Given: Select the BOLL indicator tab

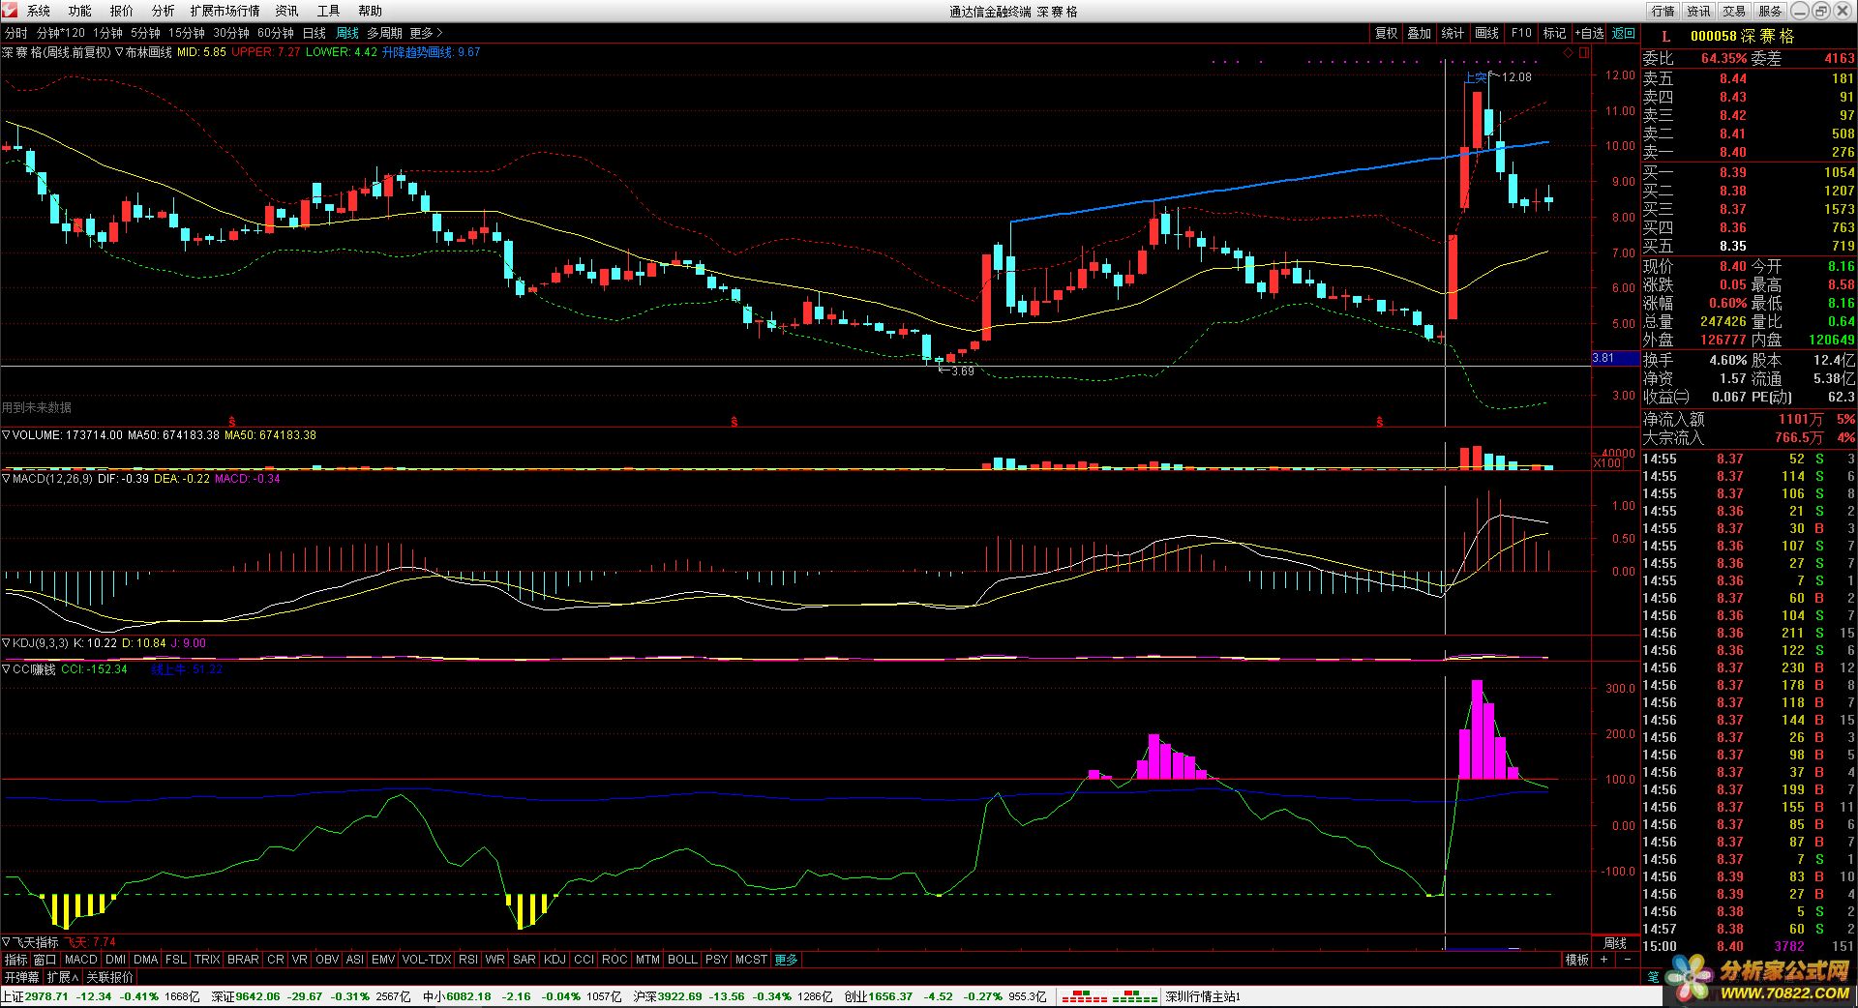Looking at the screenshot, I should coord(682,960).
